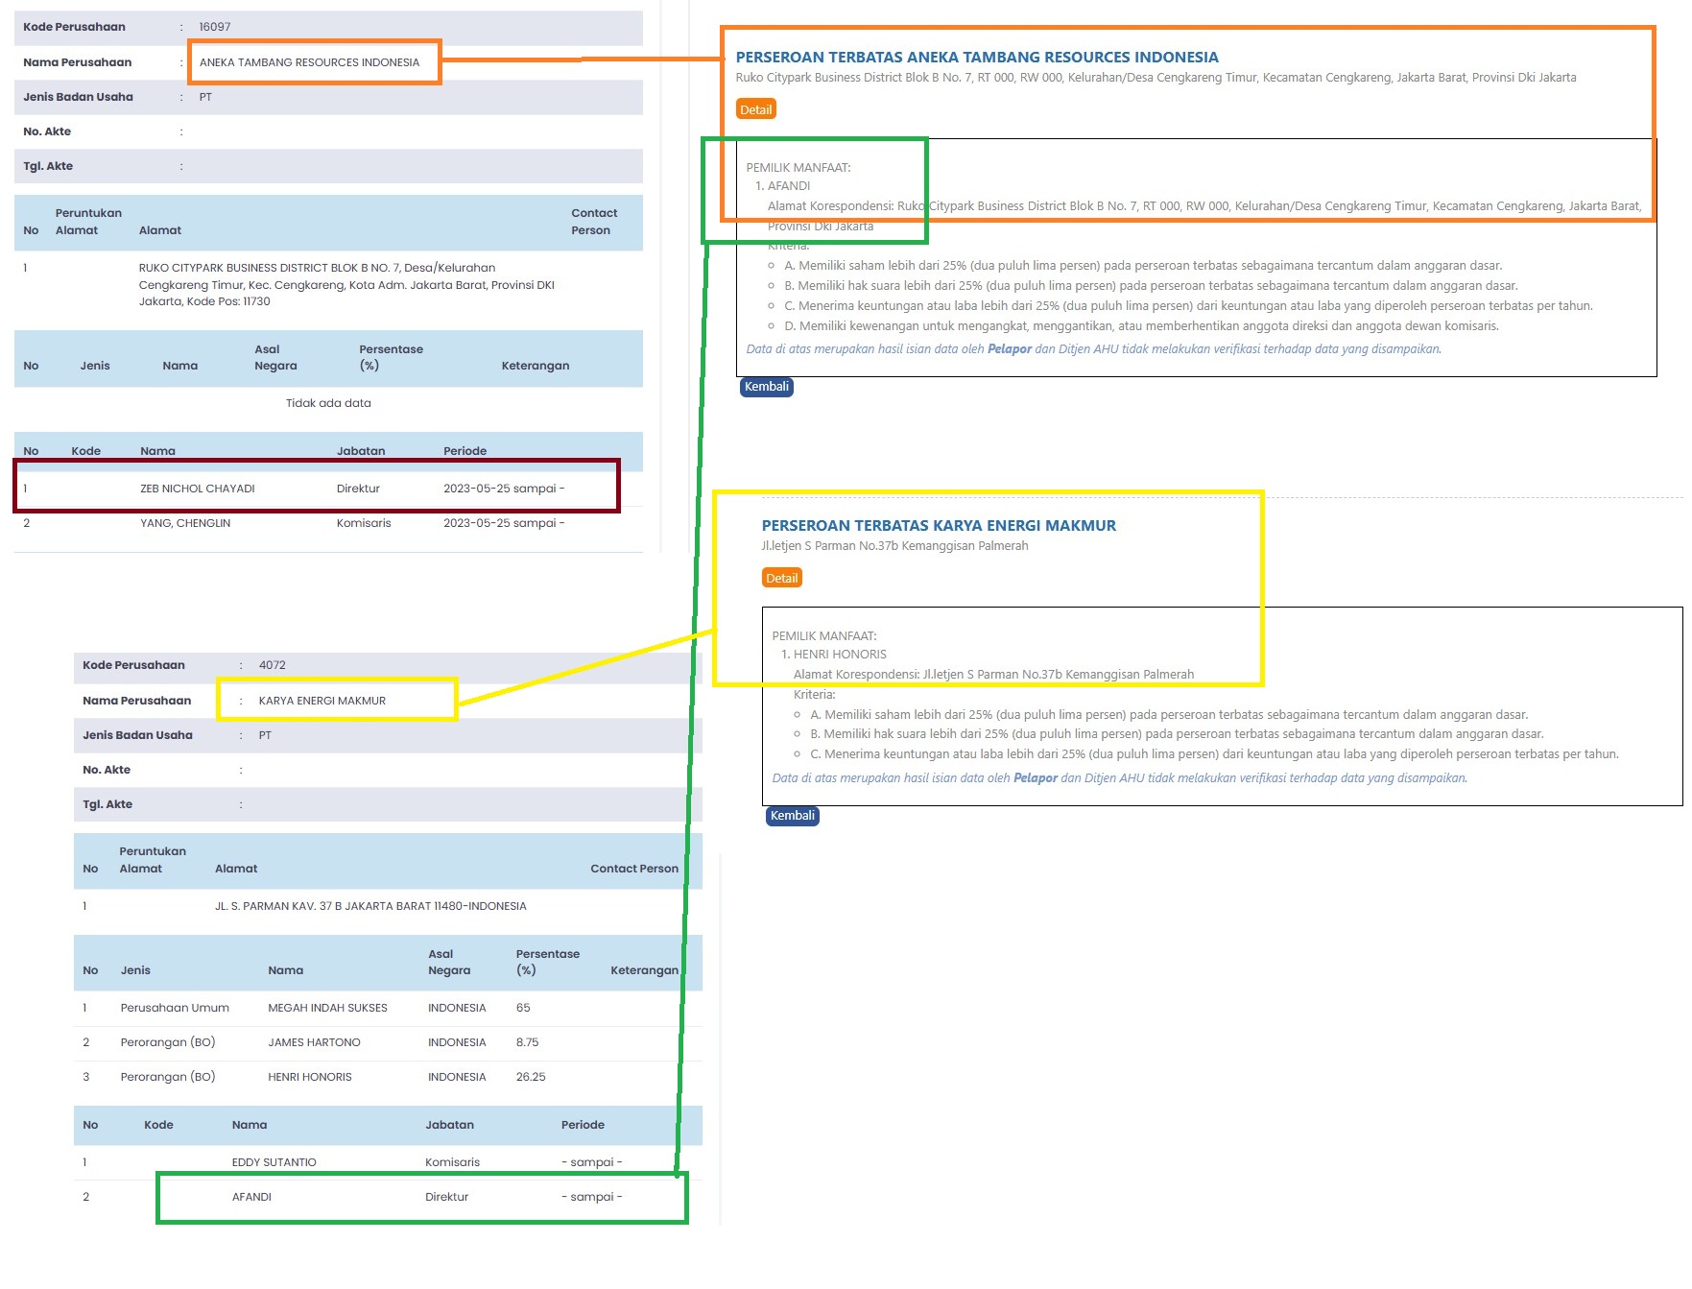Screen dimensions: 1692x1289
Task: Open the PERSEROAN TERBATAS KARYA ENERGI MAKMUR heading
Action: click(x=939, y=526)
